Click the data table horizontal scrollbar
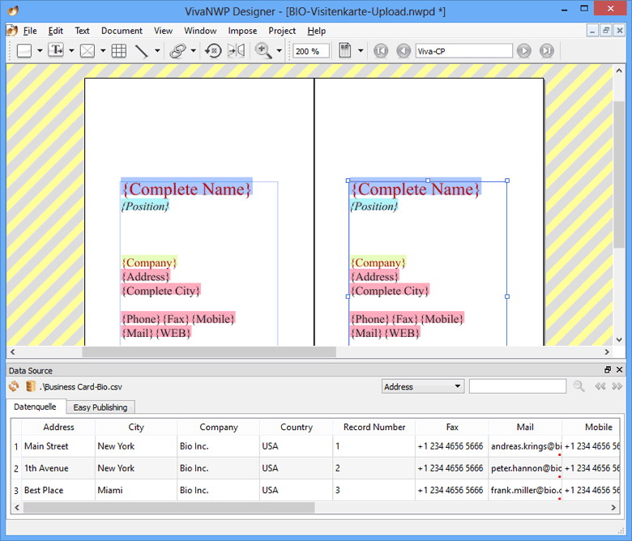 click(169, 508)
